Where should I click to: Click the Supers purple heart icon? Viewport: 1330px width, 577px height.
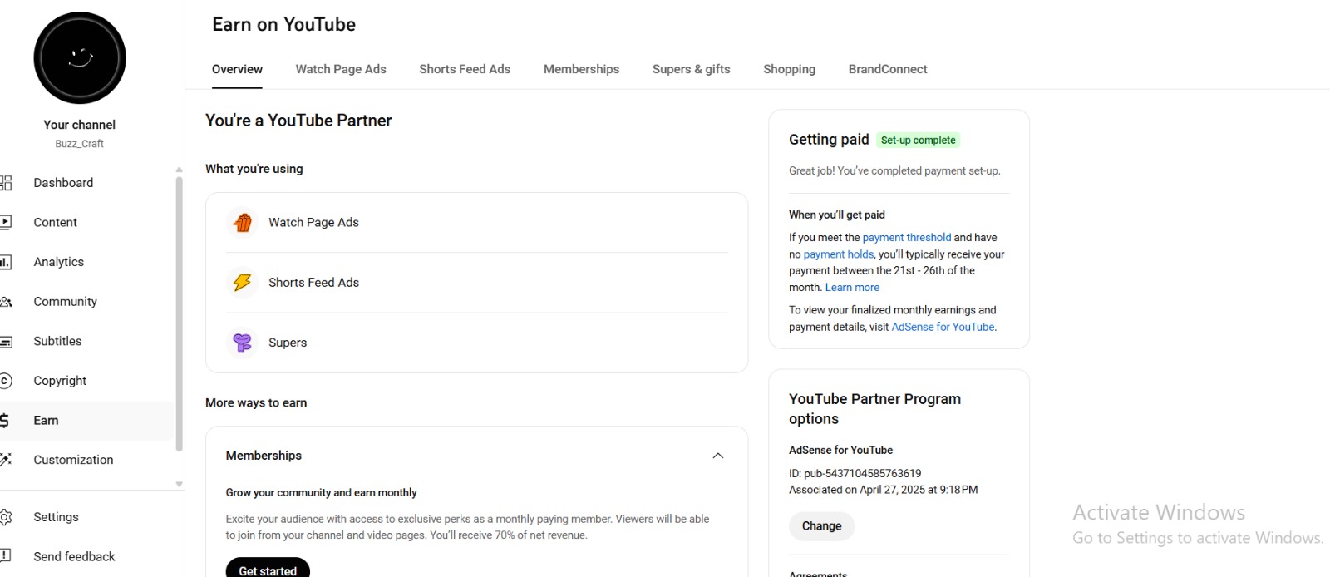243,343
